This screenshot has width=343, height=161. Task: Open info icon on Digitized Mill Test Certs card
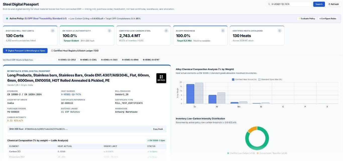click(53, 31)
